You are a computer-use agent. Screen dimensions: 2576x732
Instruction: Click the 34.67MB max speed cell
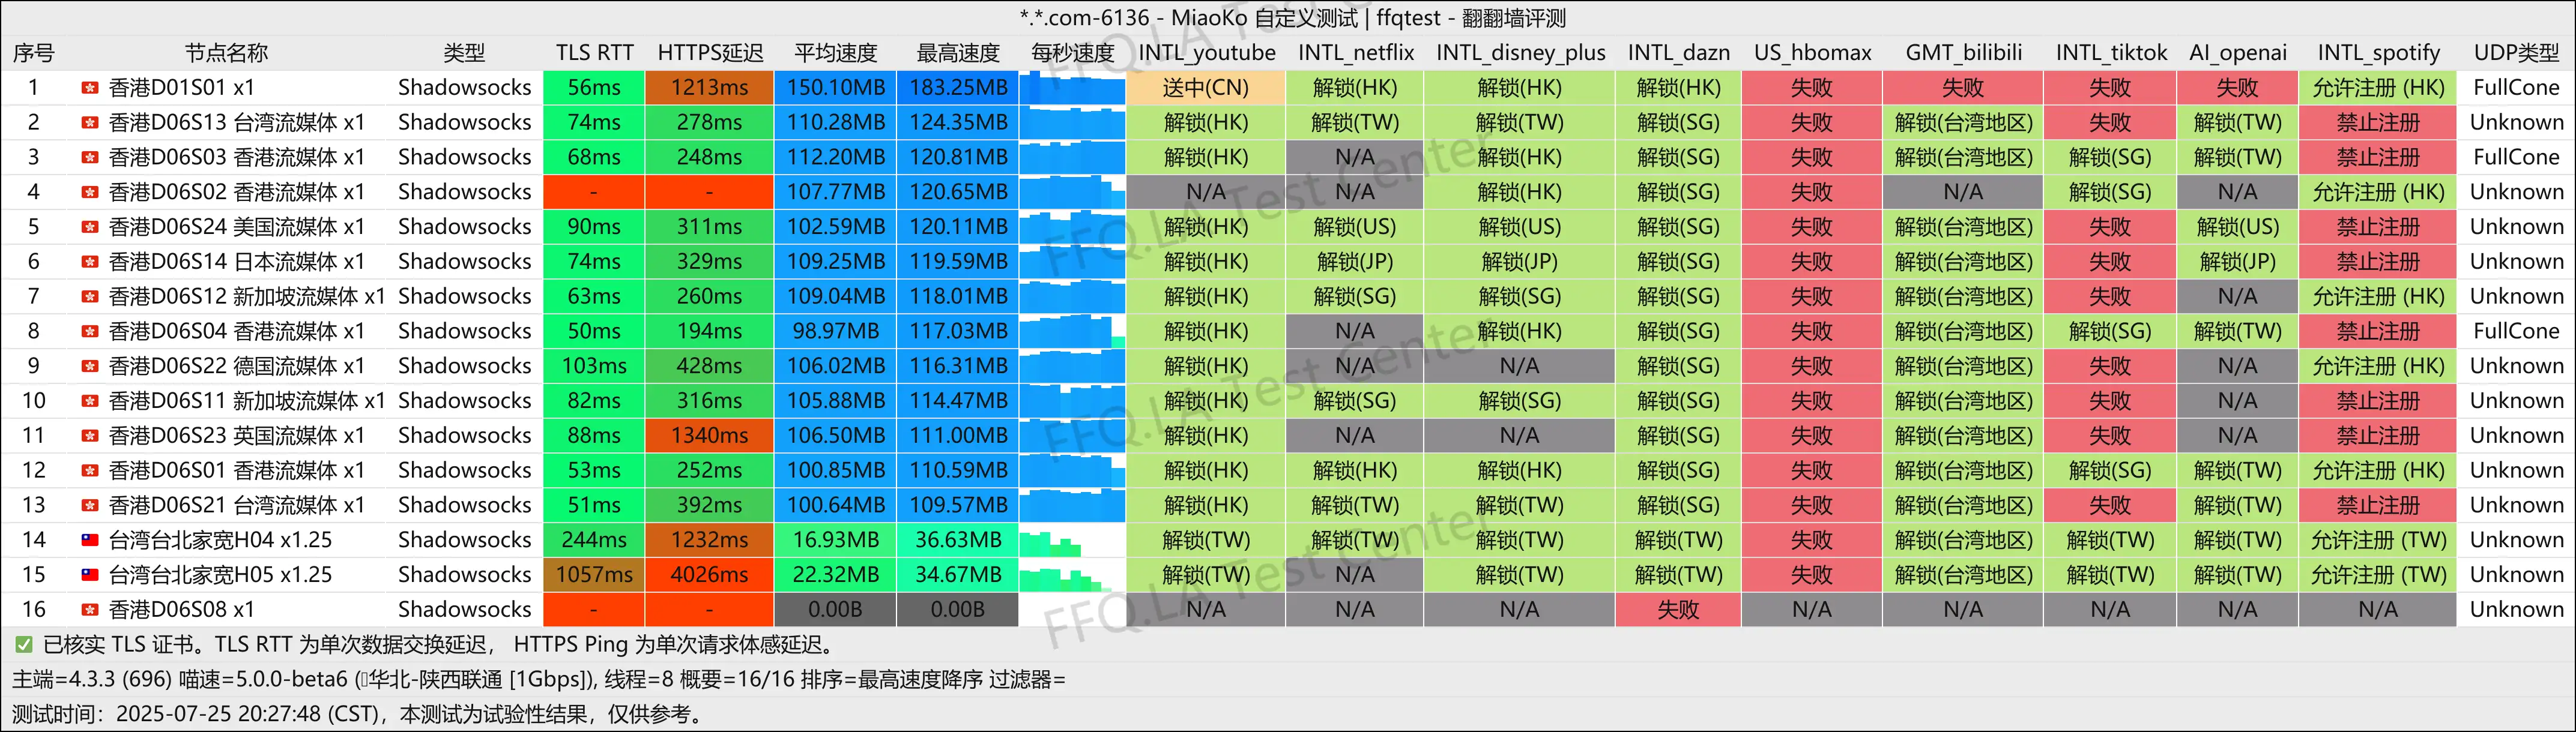(958, 575)
